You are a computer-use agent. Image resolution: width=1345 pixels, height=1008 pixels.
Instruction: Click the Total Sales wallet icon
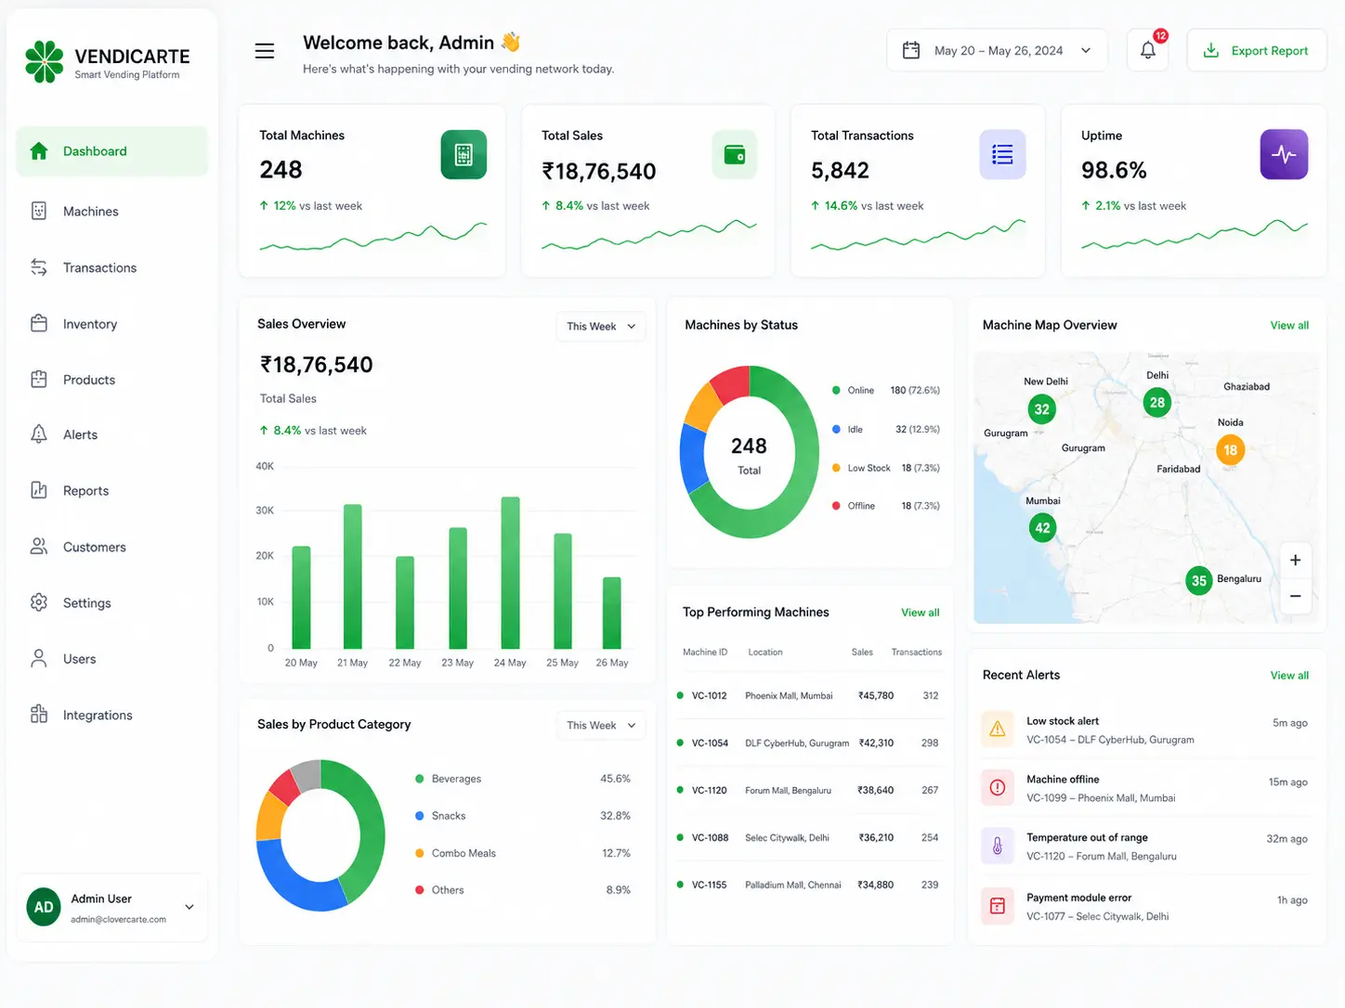735,154
